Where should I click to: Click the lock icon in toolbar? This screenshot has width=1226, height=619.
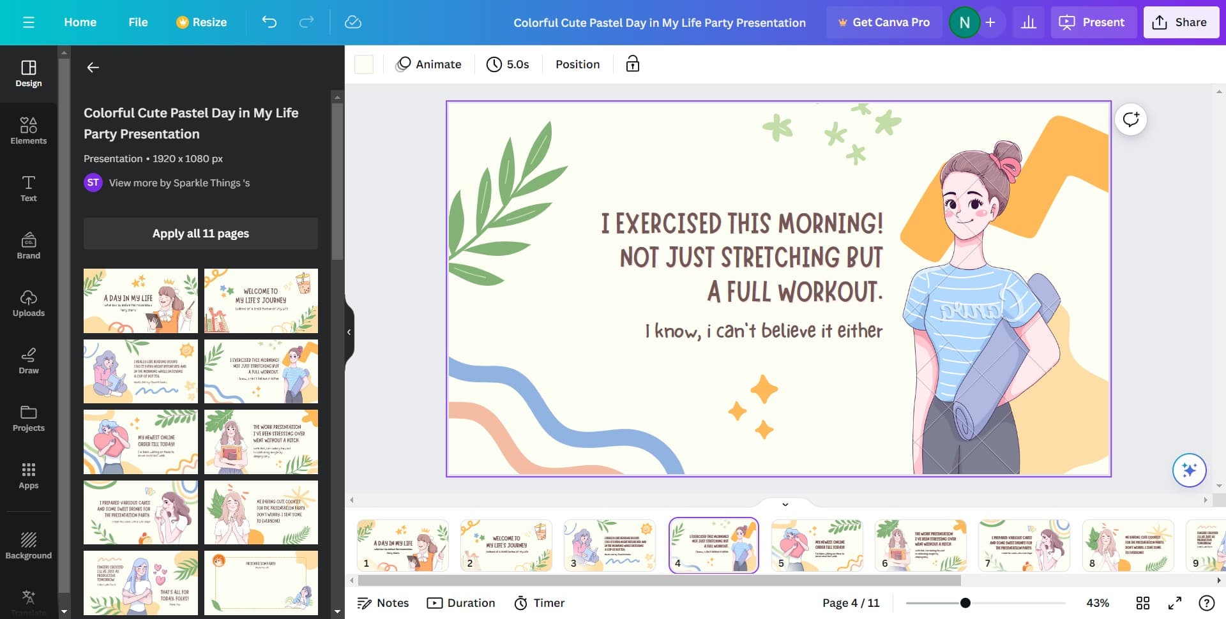pos(632,64)
